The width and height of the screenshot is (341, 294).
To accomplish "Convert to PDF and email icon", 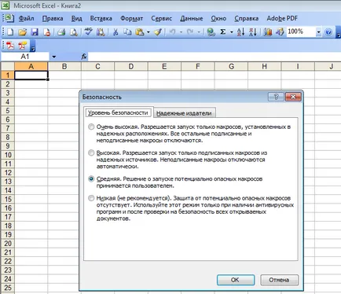I will 23,46.
